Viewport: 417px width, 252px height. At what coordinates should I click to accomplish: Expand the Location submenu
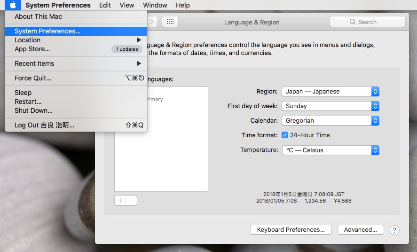tap(76, 40)
